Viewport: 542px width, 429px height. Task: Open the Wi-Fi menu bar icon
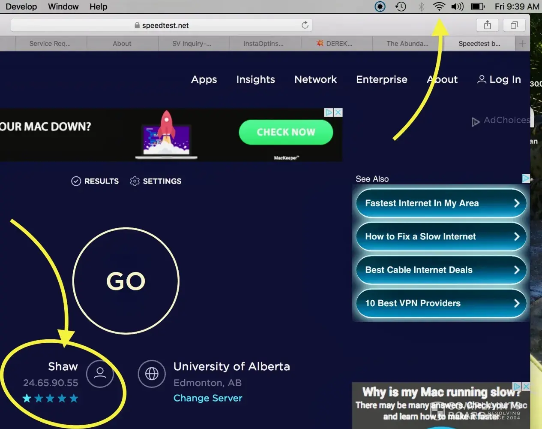pyautogui.click(x=439, y=6)
